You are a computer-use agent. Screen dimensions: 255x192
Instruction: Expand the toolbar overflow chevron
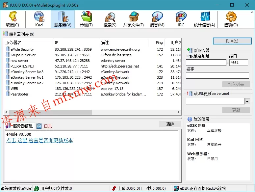pos(252,13)
